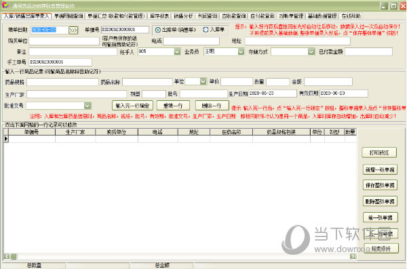Click 报表设计 button
407x269 pixels.
(x=381, y=249)
